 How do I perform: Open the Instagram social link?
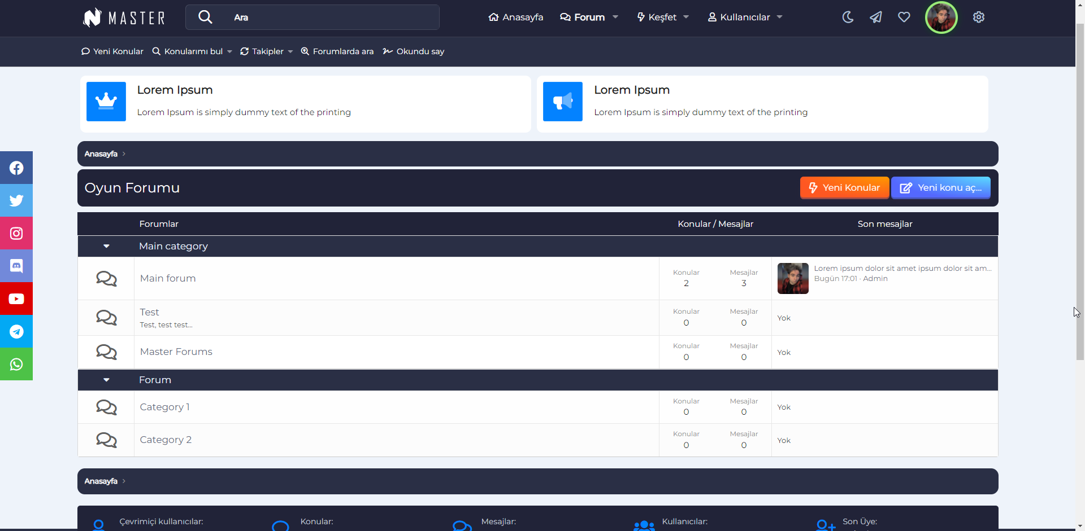(16, 233)
